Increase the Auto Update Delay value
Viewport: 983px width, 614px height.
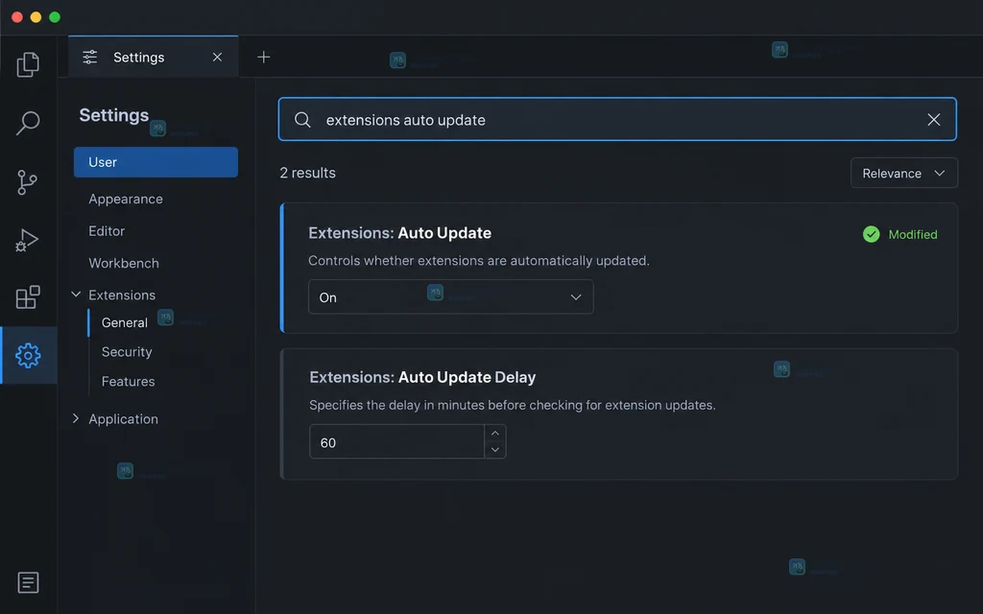(x=495, y=433)
